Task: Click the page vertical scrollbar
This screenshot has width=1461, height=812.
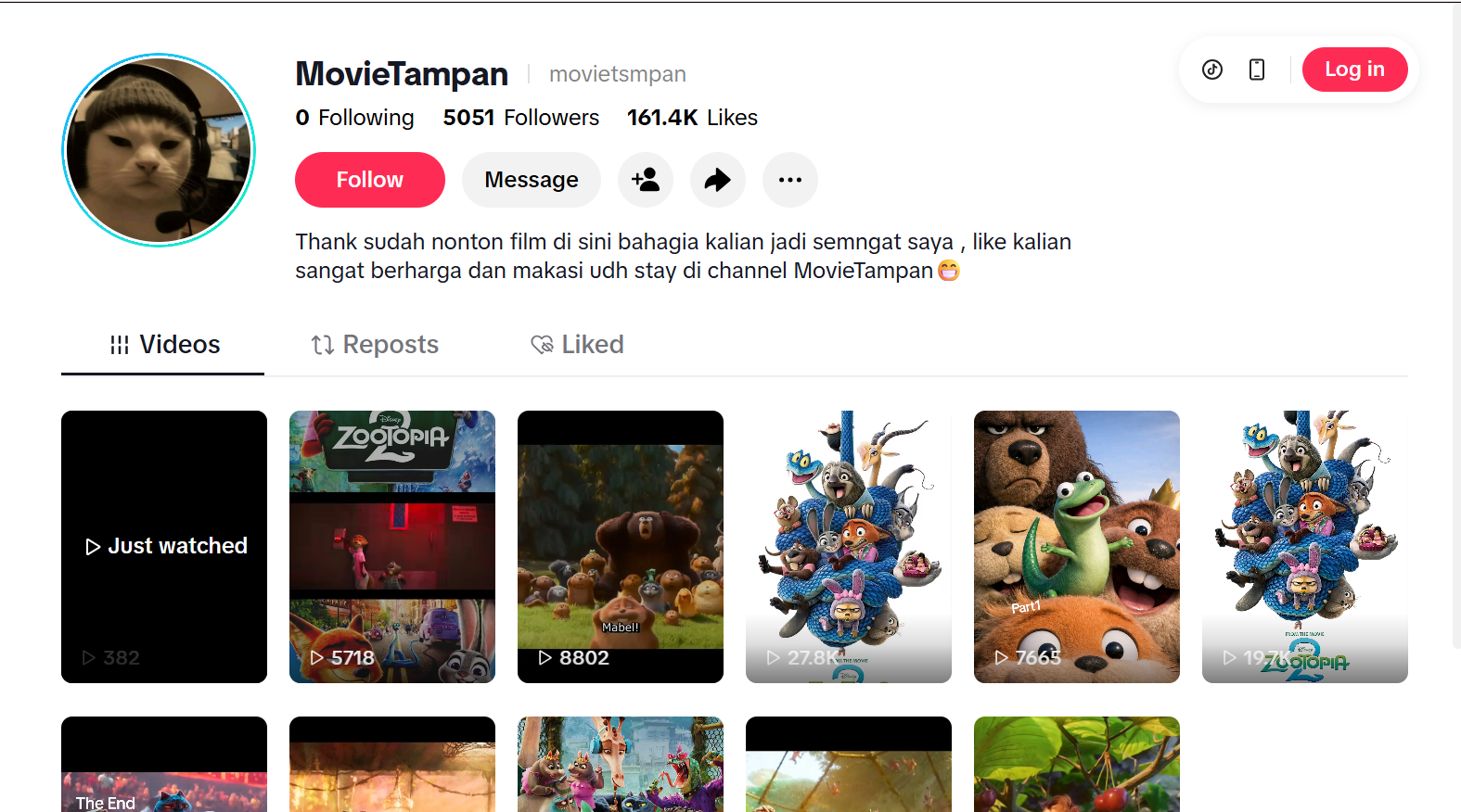Action: [x=1456, y=324]
